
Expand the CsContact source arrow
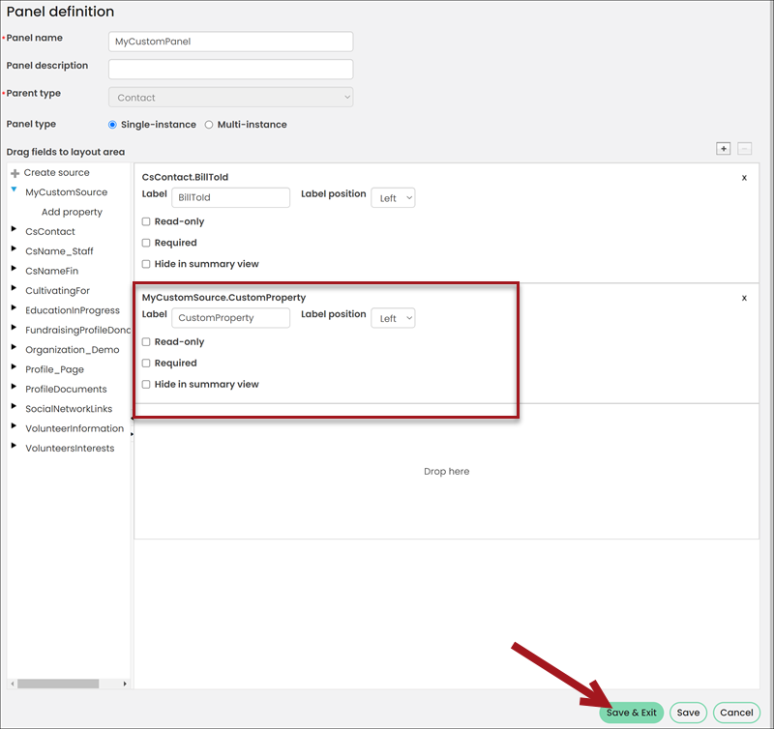(x=14, y=229)
